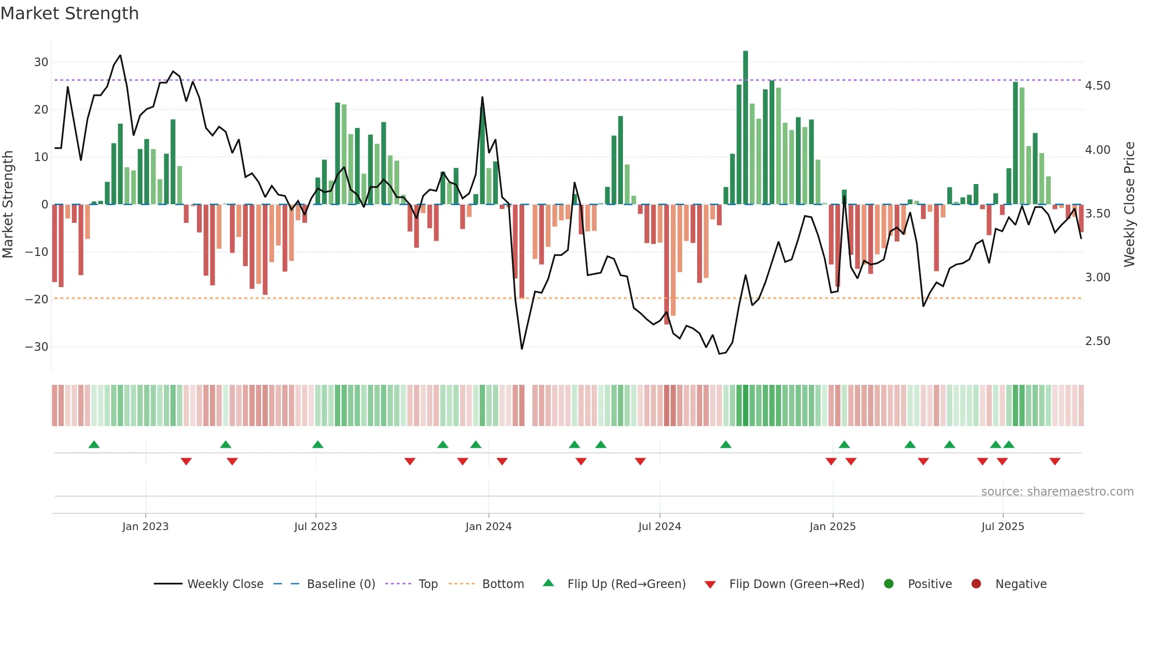Image resolution: width=1150 pixels, height=647 pixels.
Task: Select the 'Top' legend label
Action: coord(428,584)
